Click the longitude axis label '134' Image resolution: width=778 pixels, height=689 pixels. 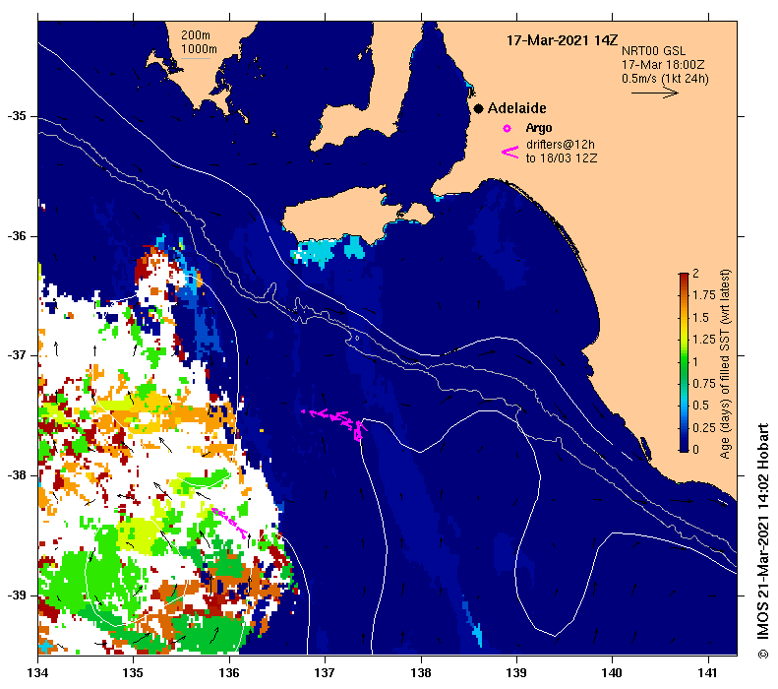pos(37,673)
